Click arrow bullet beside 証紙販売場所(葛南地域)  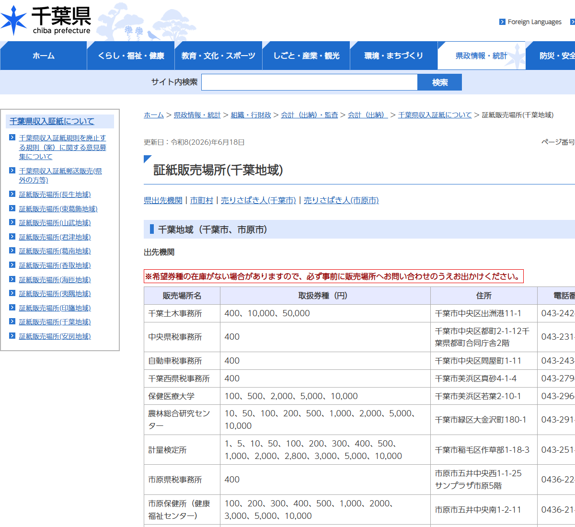[12, 251]
